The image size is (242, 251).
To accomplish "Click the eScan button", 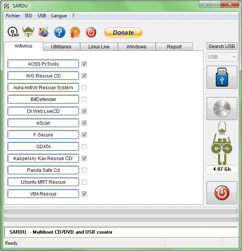I will click(x=43, y=123).
